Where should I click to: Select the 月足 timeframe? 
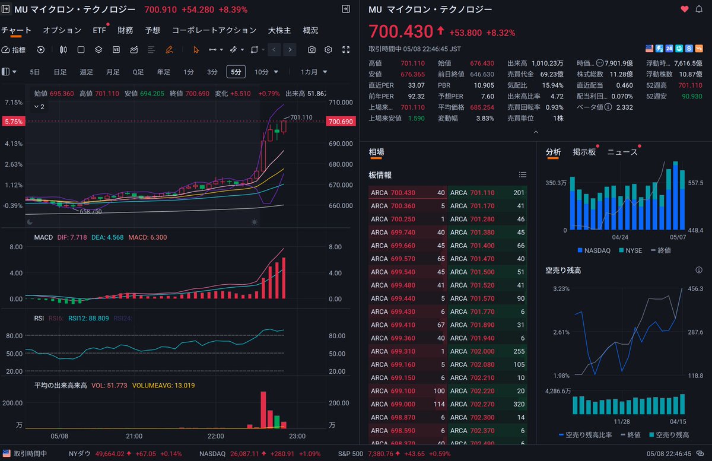(113, 72)
